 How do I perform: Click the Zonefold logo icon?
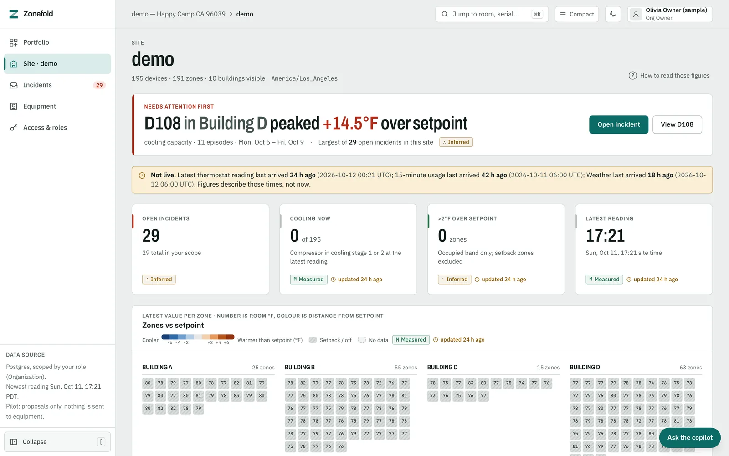coord(14,14)
